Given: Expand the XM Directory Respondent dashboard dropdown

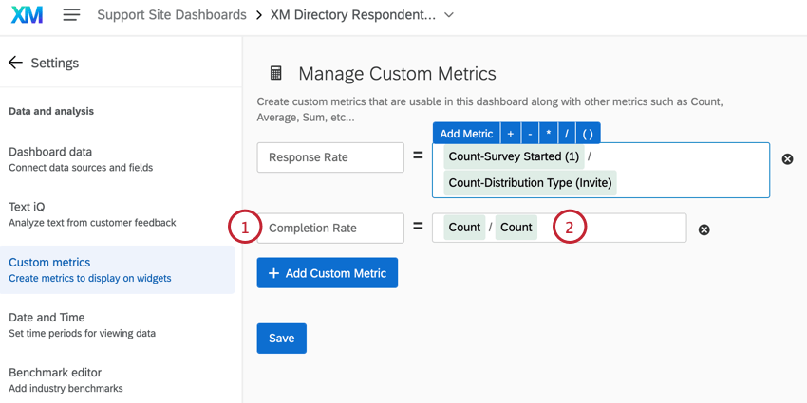Looking at the screenshot, I should 449,15.
